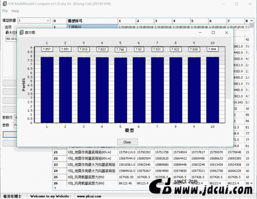Minimize the histogram dialog window

coord(200,32)
